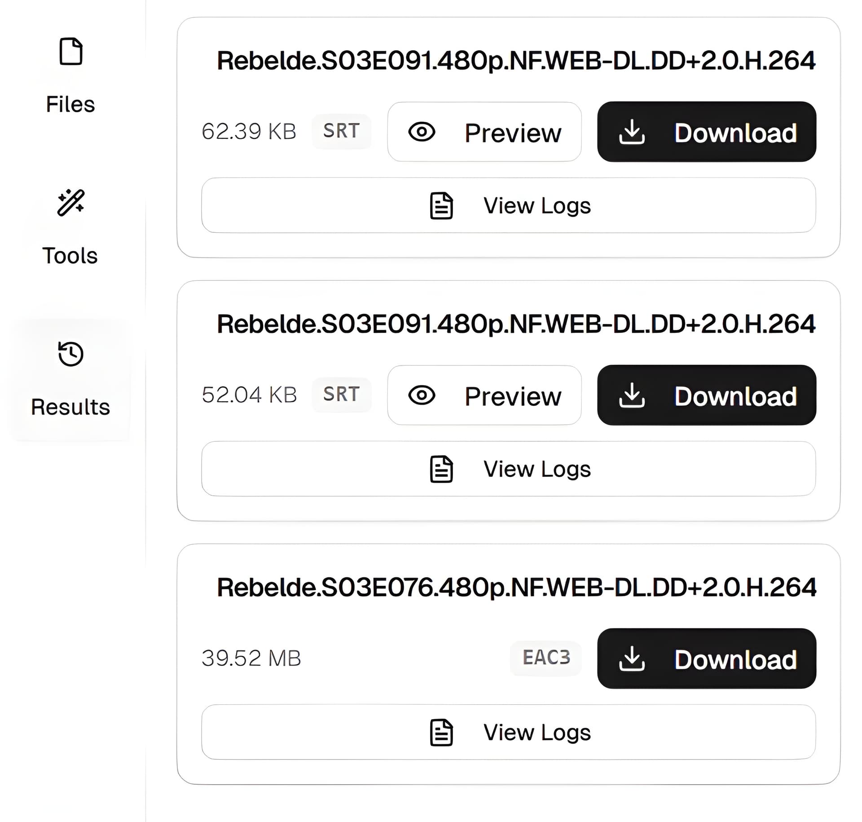862x822 pixels.
Task: Open the Tools sidebar section
Action: point(70,228)
